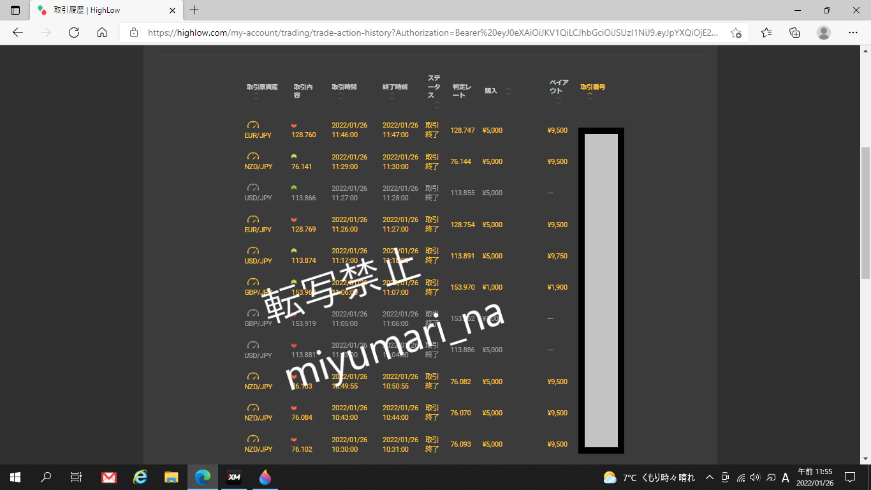Click the page vertical scrollbar thumb
Image resolution: width=871 pixels, height=490 pixels.
coord(865,213)
